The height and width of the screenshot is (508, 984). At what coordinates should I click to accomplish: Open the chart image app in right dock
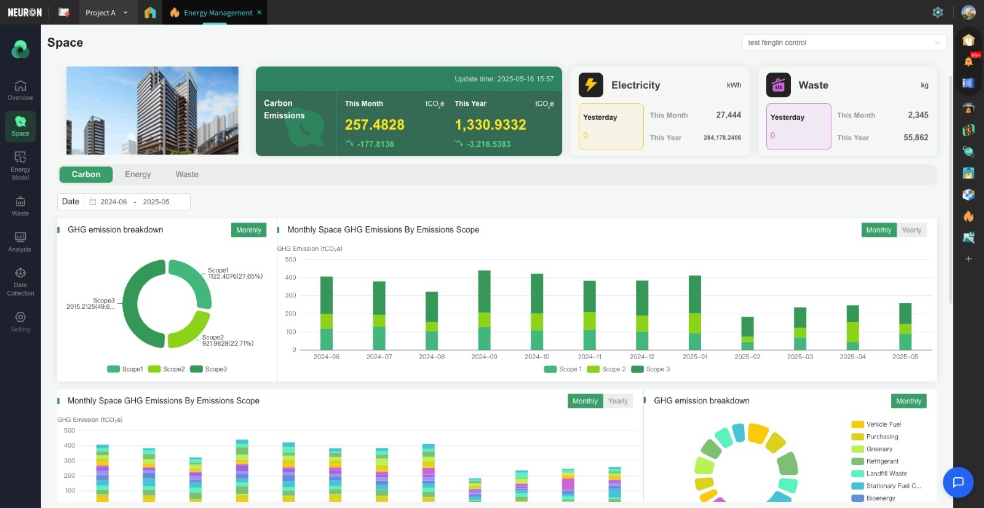click(x=969, y=237)
